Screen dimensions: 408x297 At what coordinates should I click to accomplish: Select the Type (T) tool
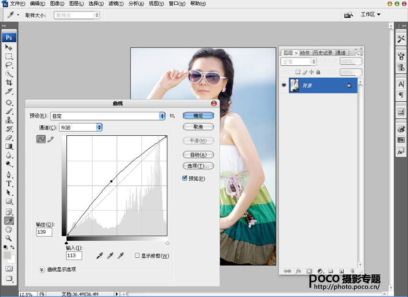[9, 183]
